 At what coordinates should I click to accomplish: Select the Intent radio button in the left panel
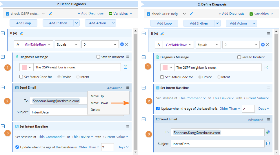pyautogui.click(x=78, y=77)
